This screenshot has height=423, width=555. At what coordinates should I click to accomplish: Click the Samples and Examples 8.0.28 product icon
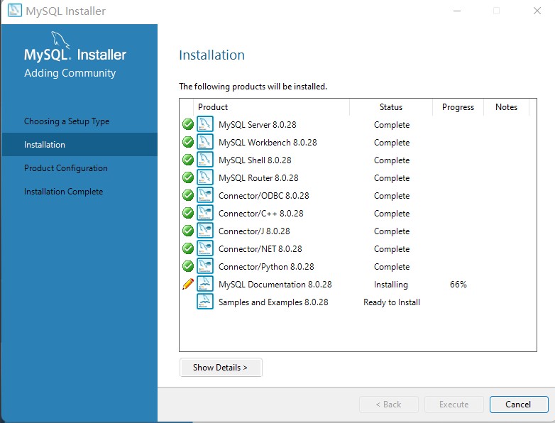[x=205, y=302]
